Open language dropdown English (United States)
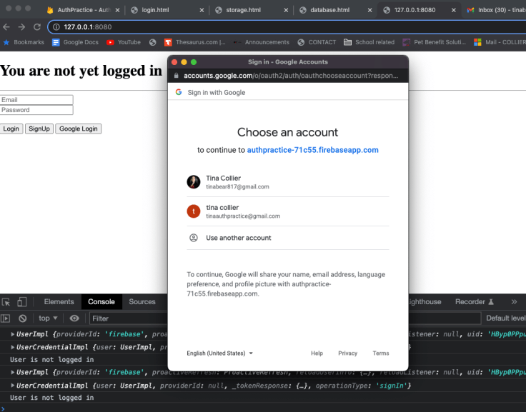 [x=219, y=353]
